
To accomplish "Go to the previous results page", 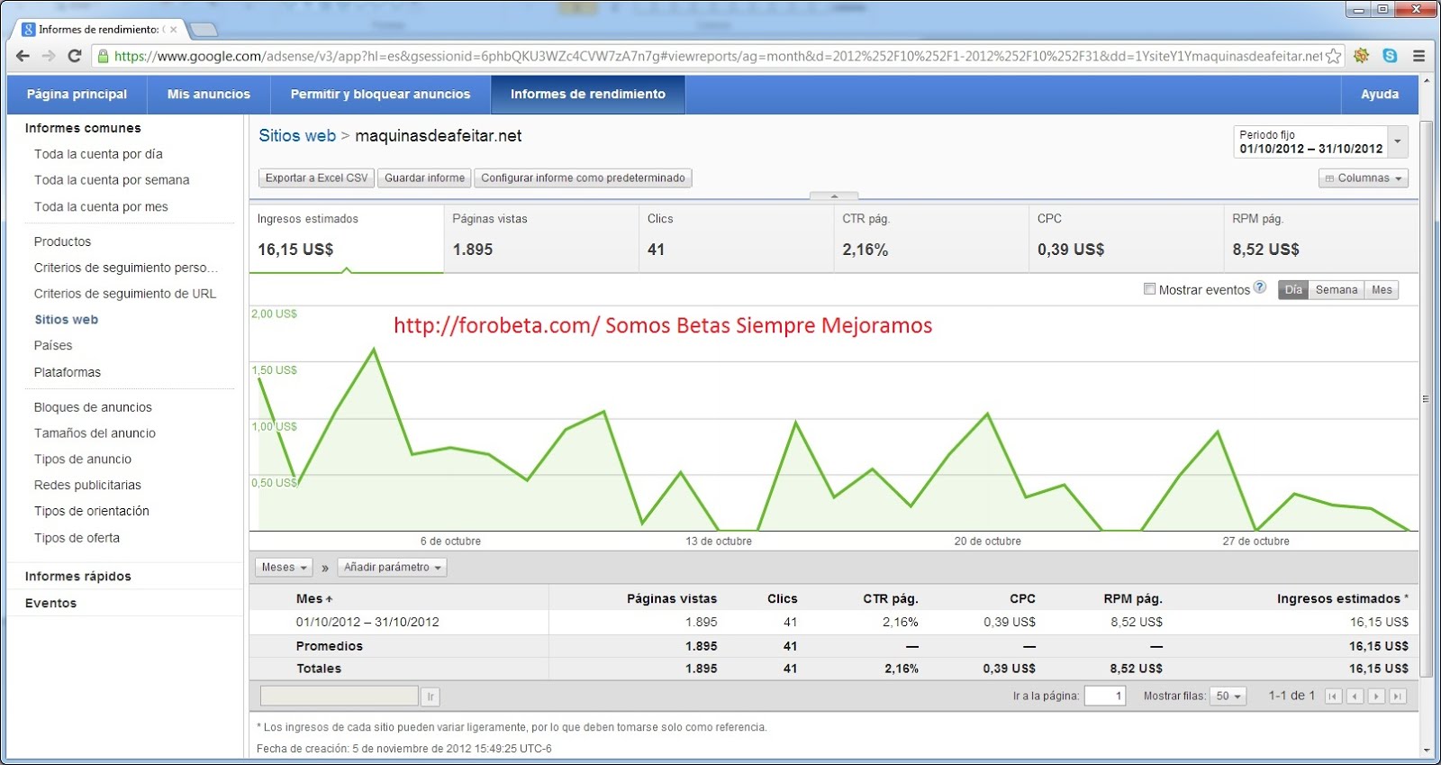I will click(x=1355, y=697).
